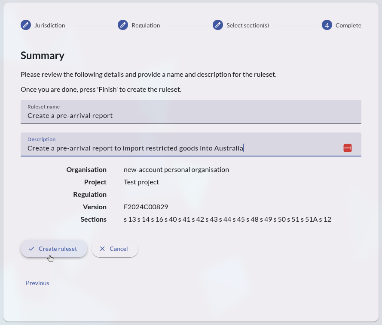This screenshot has width=382, height=325.
Task: Go to the Jurisdiction step label
Action: pos(50,25)
